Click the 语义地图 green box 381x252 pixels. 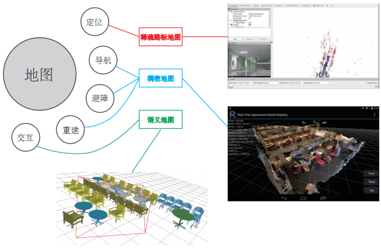[160, 119]
